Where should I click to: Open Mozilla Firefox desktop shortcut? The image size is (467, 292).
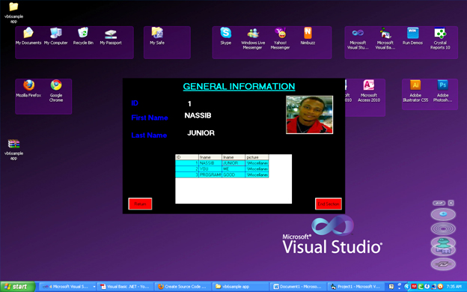coord(28,88)
